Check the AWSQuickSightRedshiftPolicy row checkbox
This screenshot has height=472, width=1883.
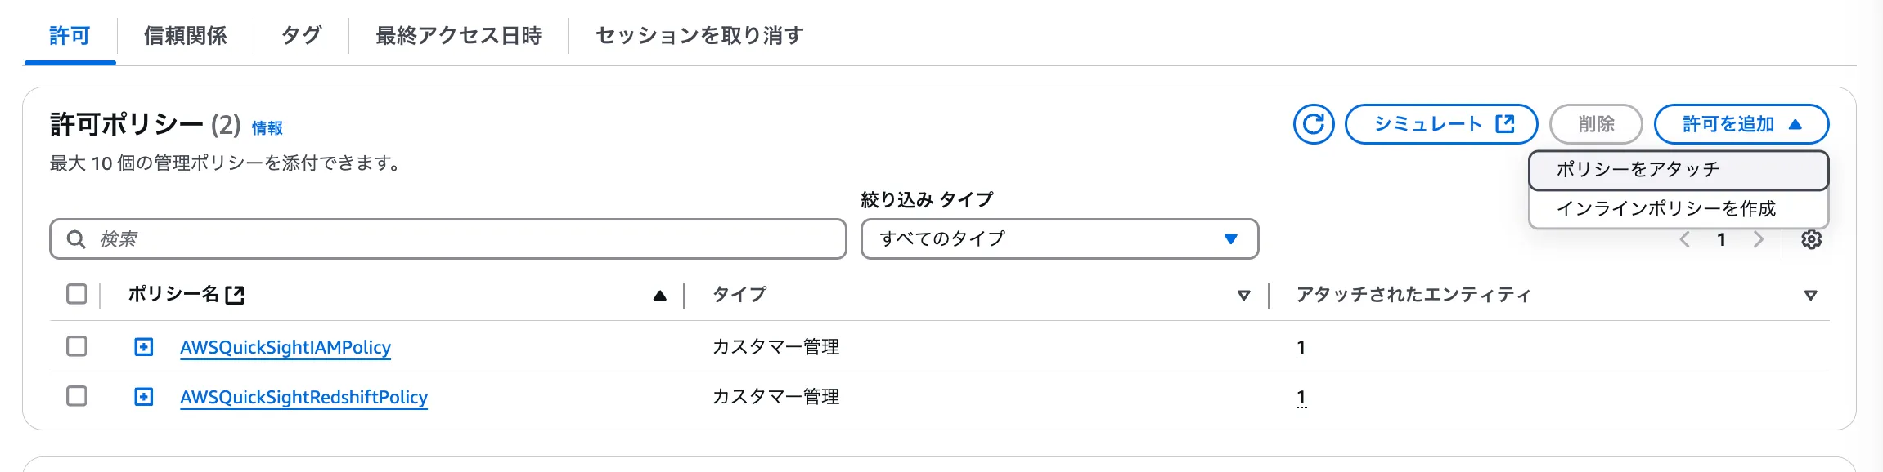pos(77,396)
